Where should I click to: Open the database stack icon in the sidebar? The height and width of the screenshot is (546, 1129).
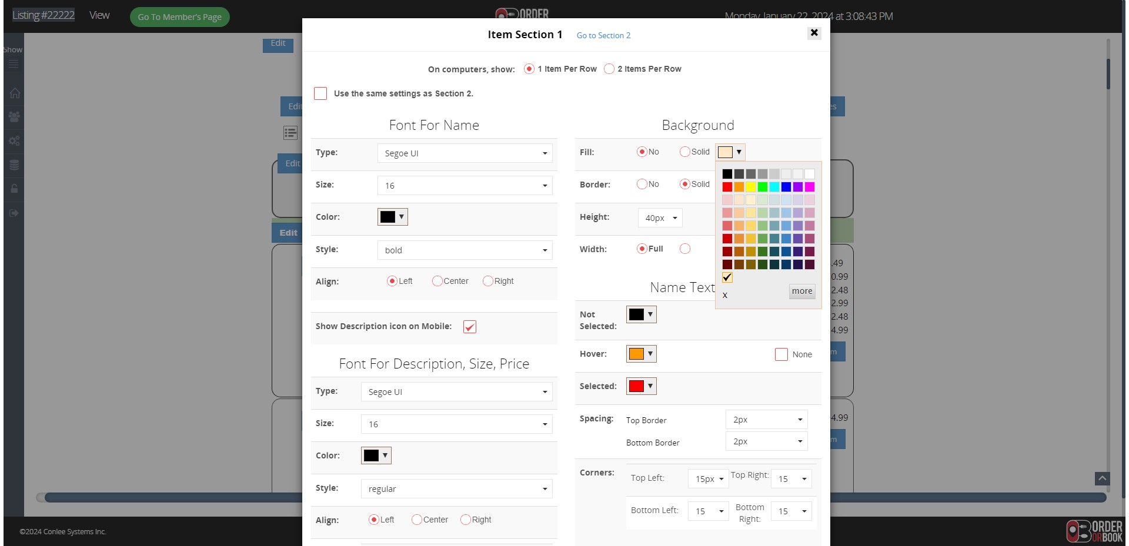[x=14, y=165]
